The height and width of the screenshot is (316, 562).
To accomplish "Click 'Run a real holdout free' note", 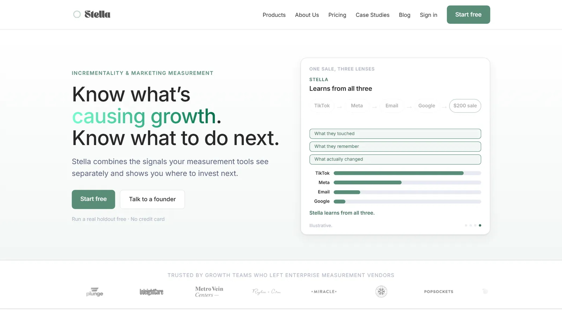I will (x=99, y=219).
